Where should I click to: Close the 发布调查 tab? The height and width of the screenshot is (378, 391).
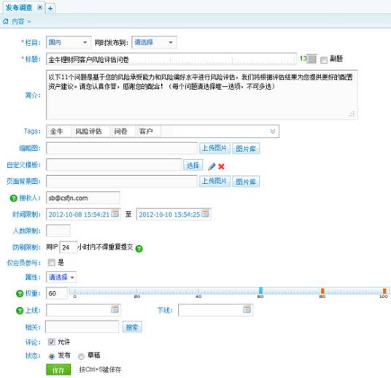(39, 7)
